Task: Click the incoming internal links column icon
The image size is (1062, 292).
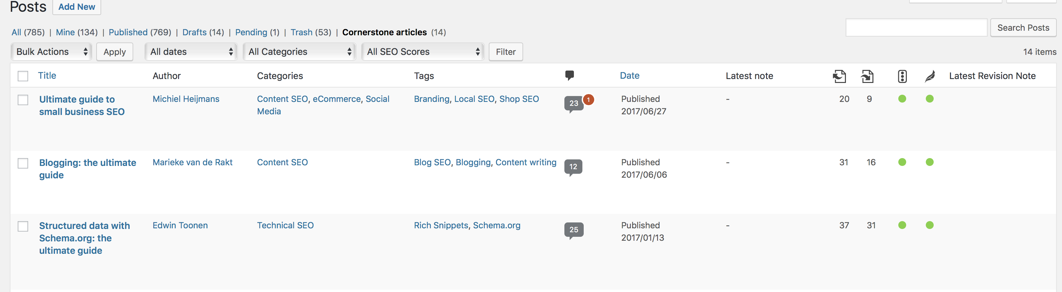Action: [x=867, y=76]
